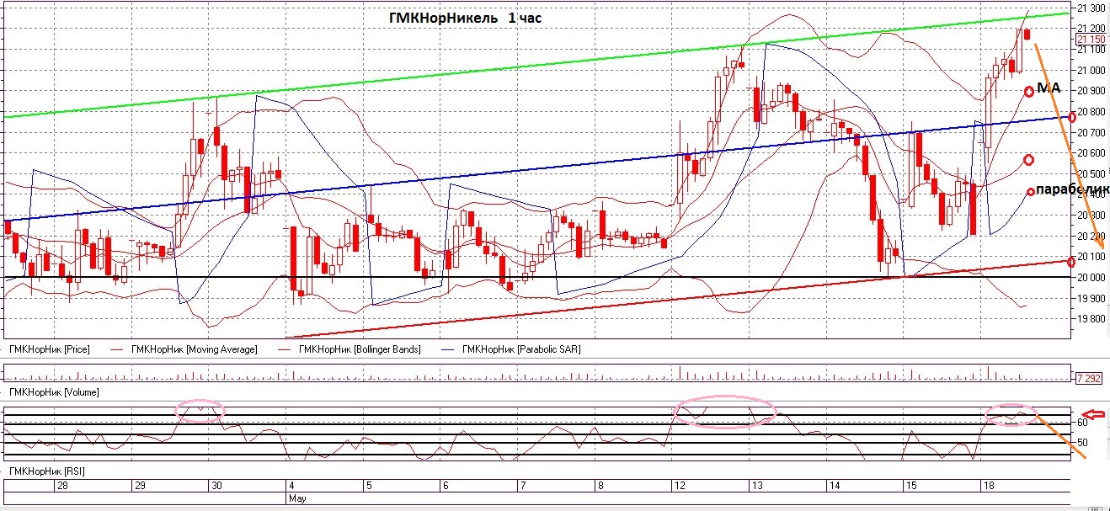Click date 14 on the time axis
This screenshot has width=1110, height=511.
834,487
